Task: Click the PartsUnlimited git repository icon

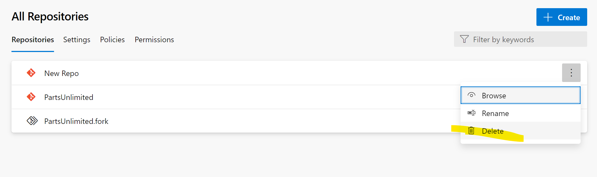Action: (x=31, y=97)
